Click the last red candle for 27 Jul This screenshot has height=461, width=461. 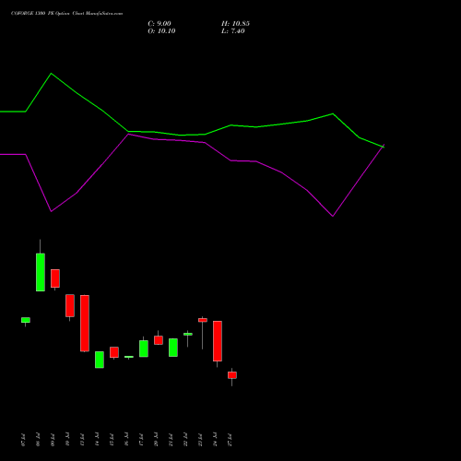[232, 375]
